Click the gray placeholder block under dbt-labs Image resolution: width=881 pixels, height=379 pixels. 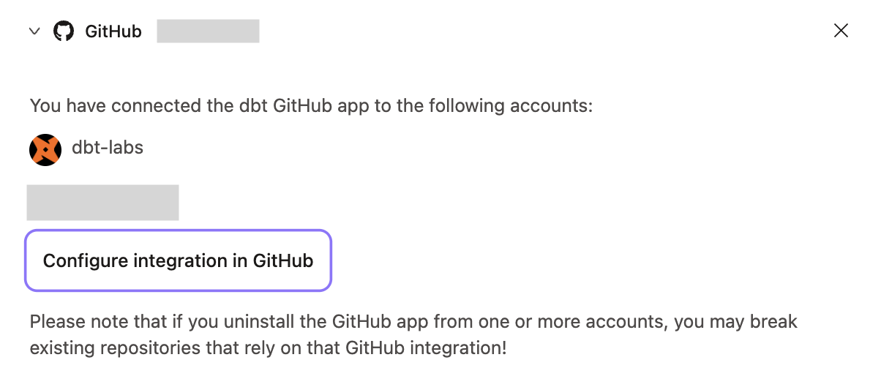[x=102, y=203]
